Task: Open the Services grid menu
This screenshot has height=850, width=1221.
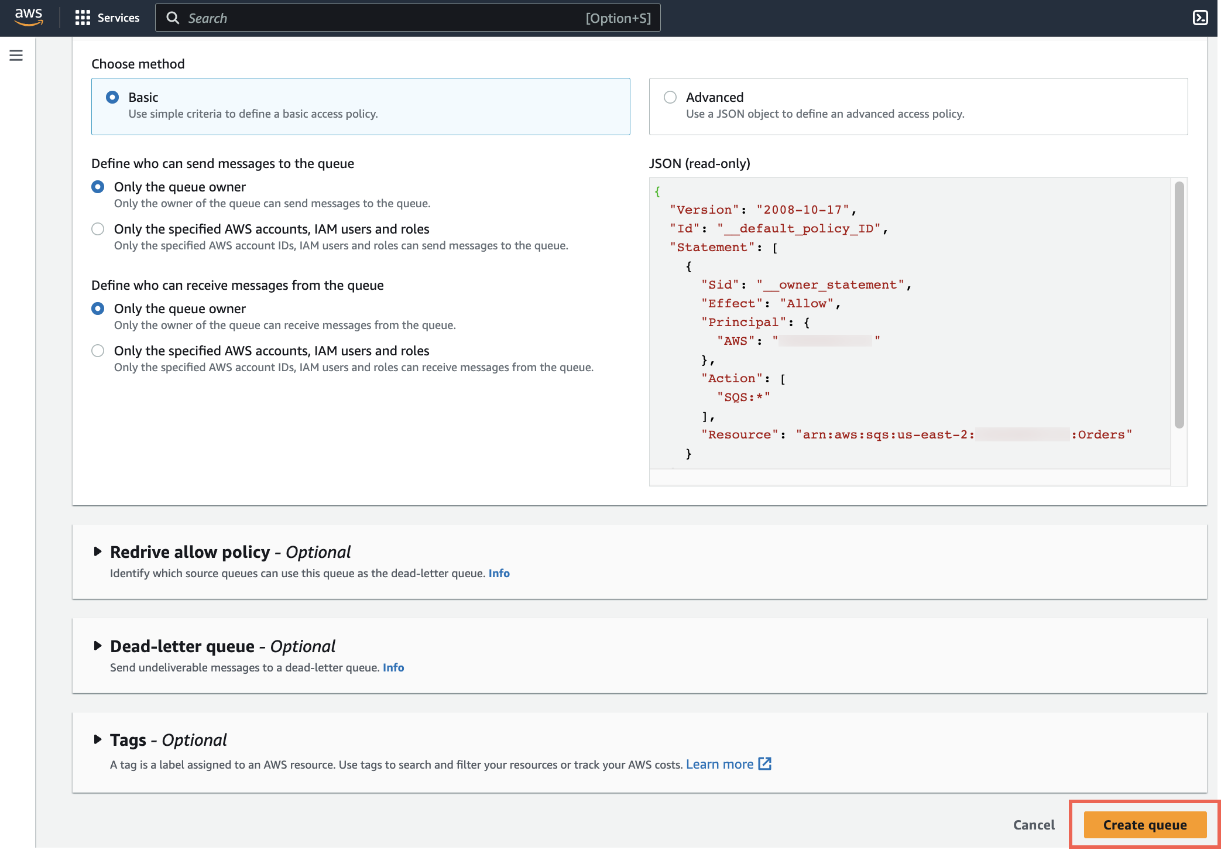Action: tap(83, 18)
